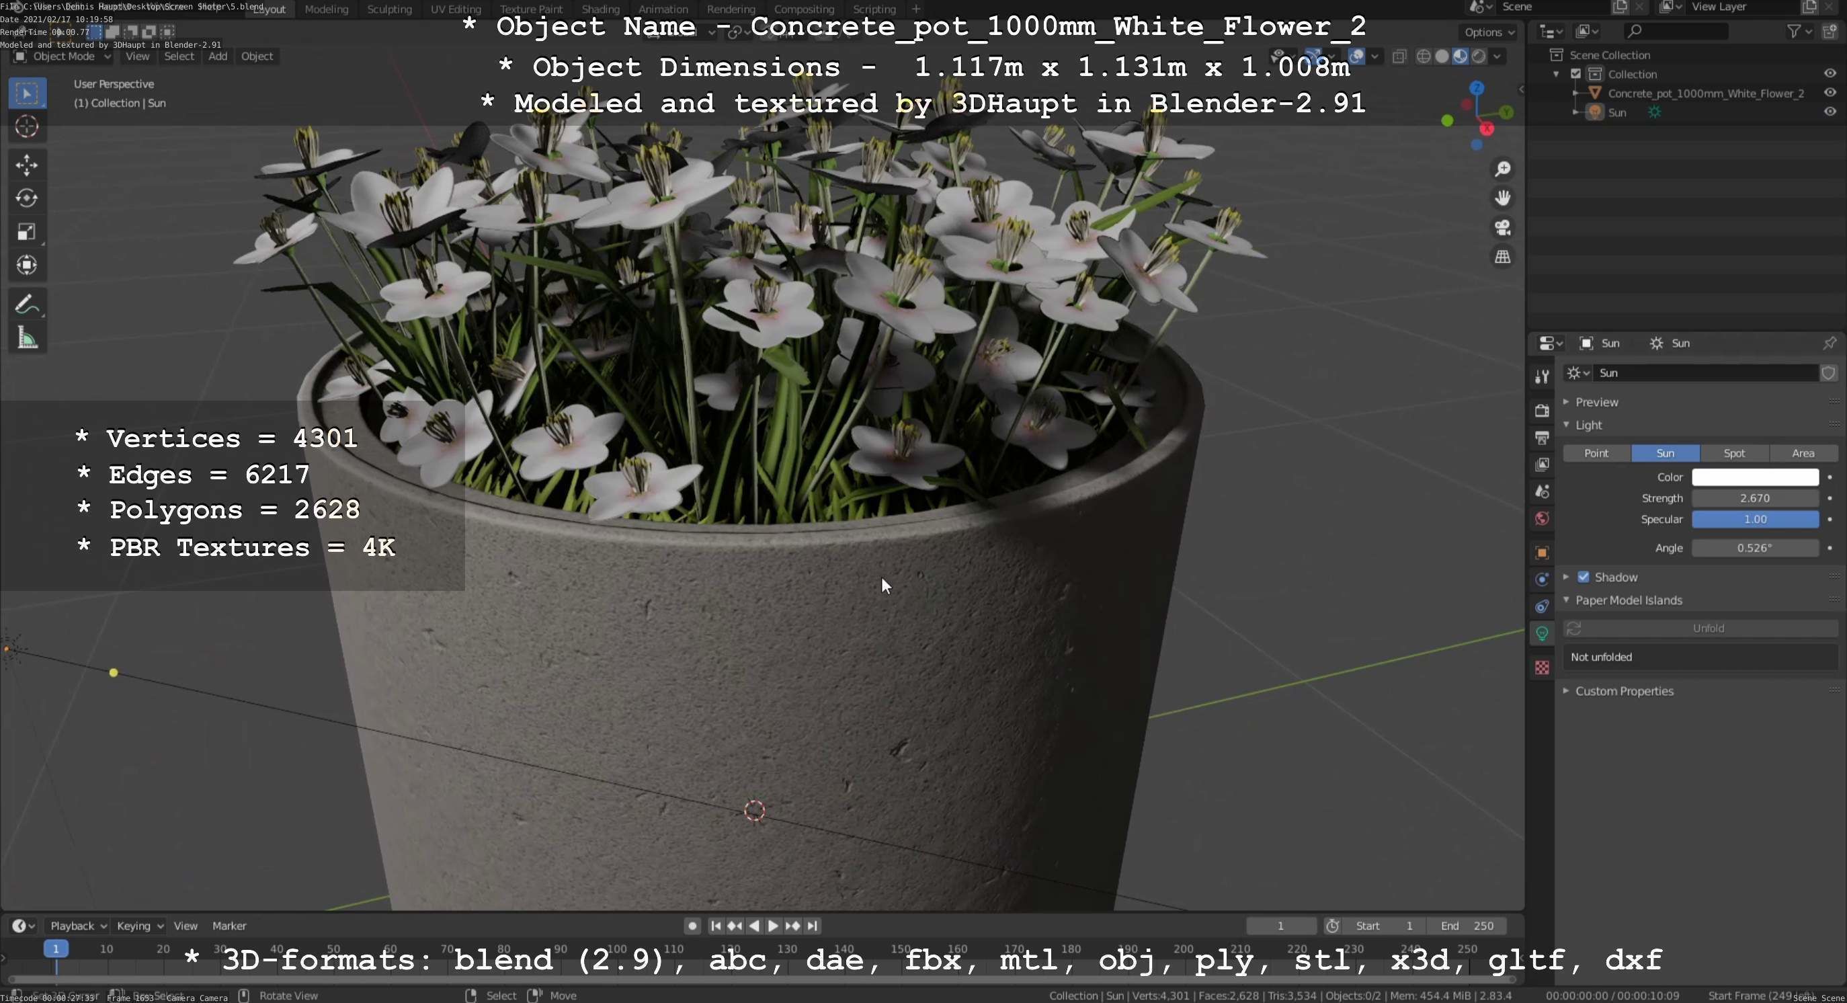
Task: Select the Select Box tool
Action: click(x=28, y=93)
